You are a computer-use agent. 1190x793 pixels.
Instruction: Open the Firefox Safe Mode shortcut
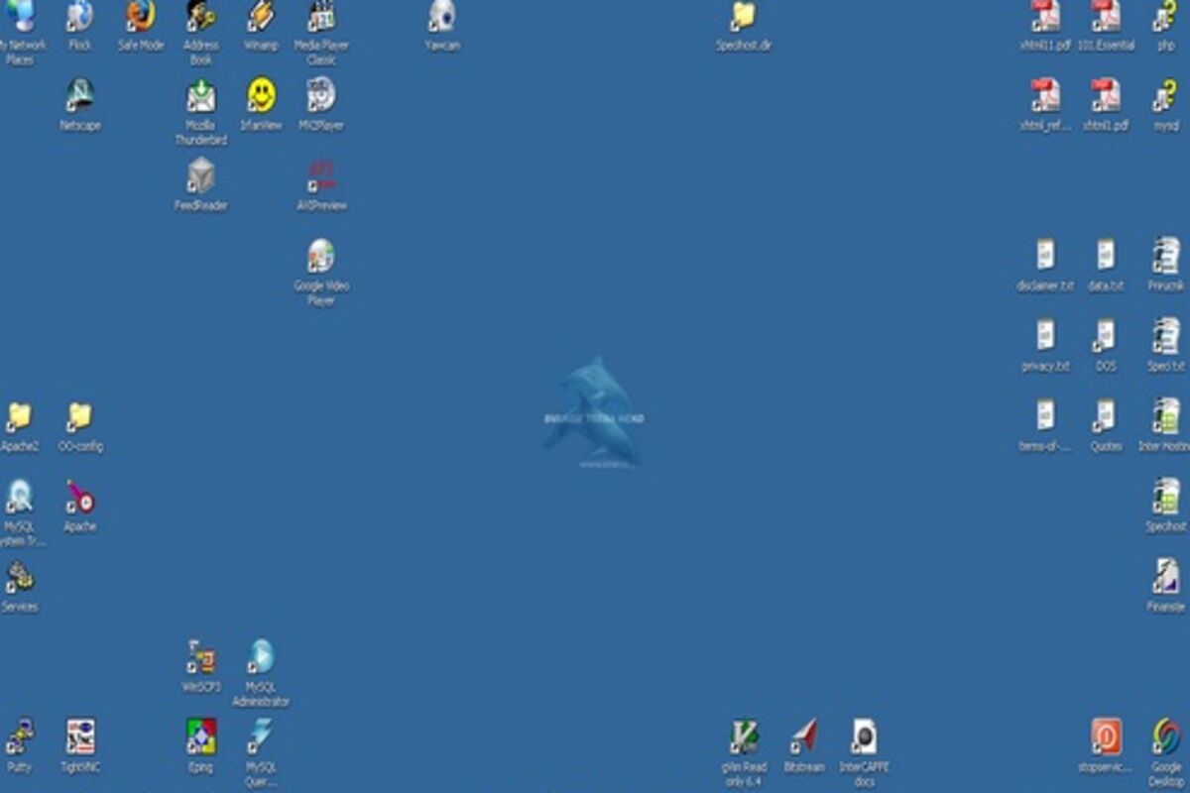coord(140,17)
